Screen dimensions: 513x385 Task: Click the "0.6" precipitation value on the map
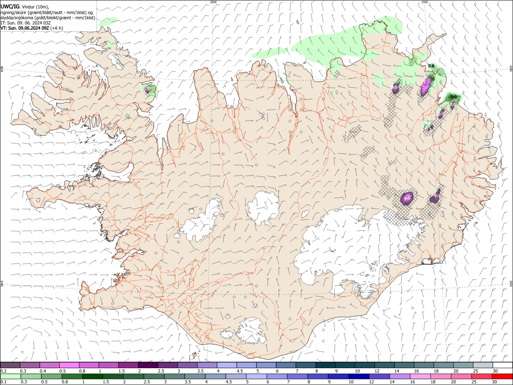click(x=431, y=66)
